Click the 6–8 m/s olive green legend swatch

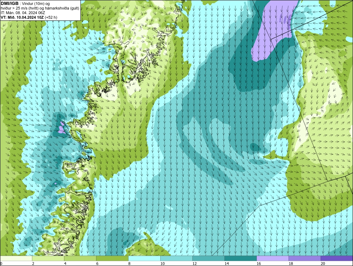[x=112, y=258]
